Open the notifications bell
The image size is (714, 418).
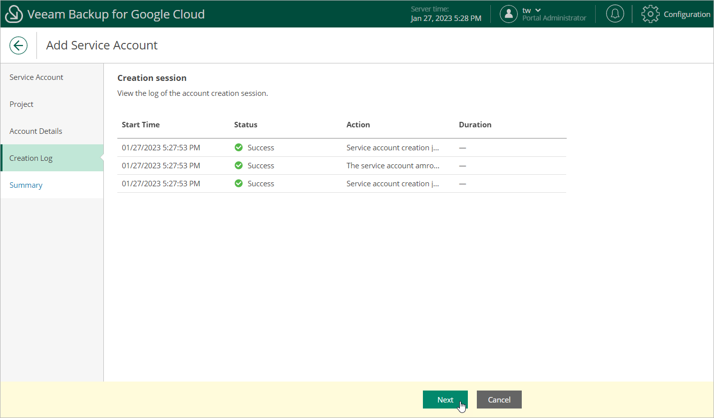[615, 14]
